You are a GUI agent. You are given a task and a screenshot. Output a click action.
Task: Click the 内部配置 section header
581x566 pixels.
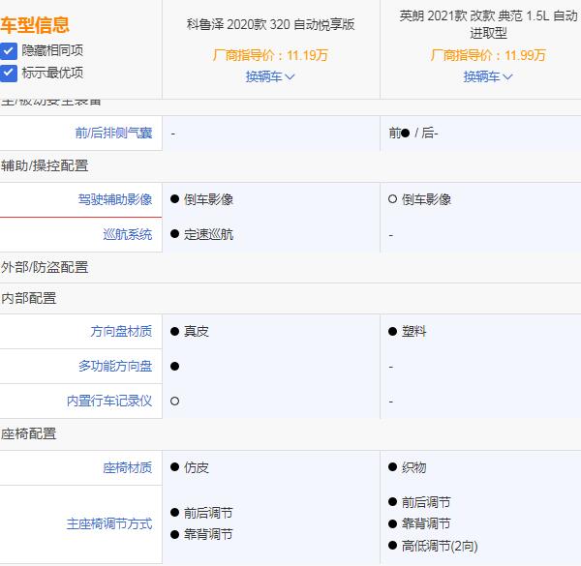[28, 298]
